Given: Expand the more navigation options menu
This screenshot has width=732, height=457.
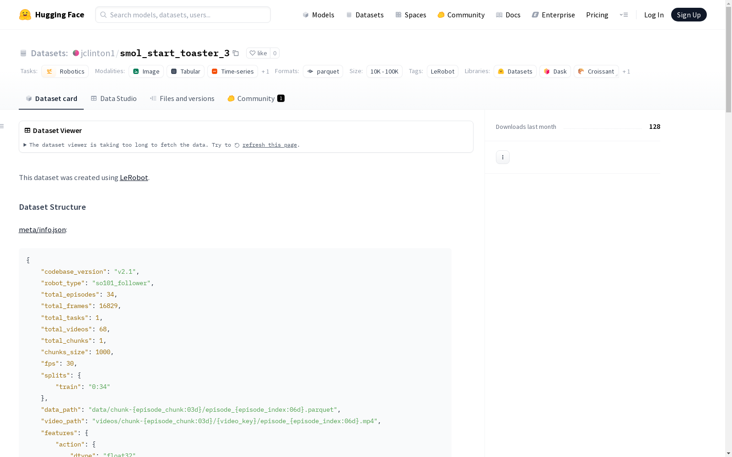Looking at the screenshot, I should pos(624,15).
